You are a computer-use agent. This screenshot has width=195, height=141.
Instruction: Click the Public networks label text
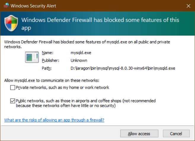pos(86,103)
